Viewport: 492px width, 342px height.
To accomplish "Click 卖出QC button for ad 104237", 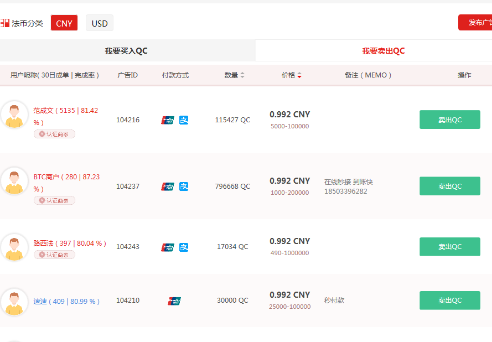I will click(449, 186).
